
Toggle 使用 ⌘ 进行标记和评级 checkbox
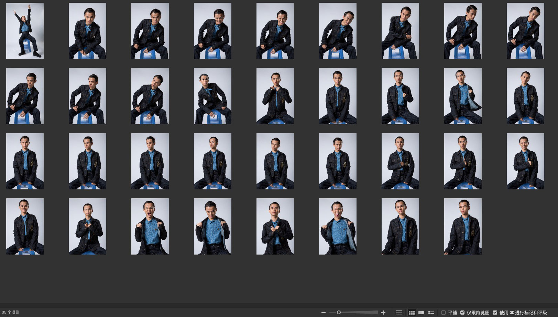pyautogui.click(x=495, y=313)
